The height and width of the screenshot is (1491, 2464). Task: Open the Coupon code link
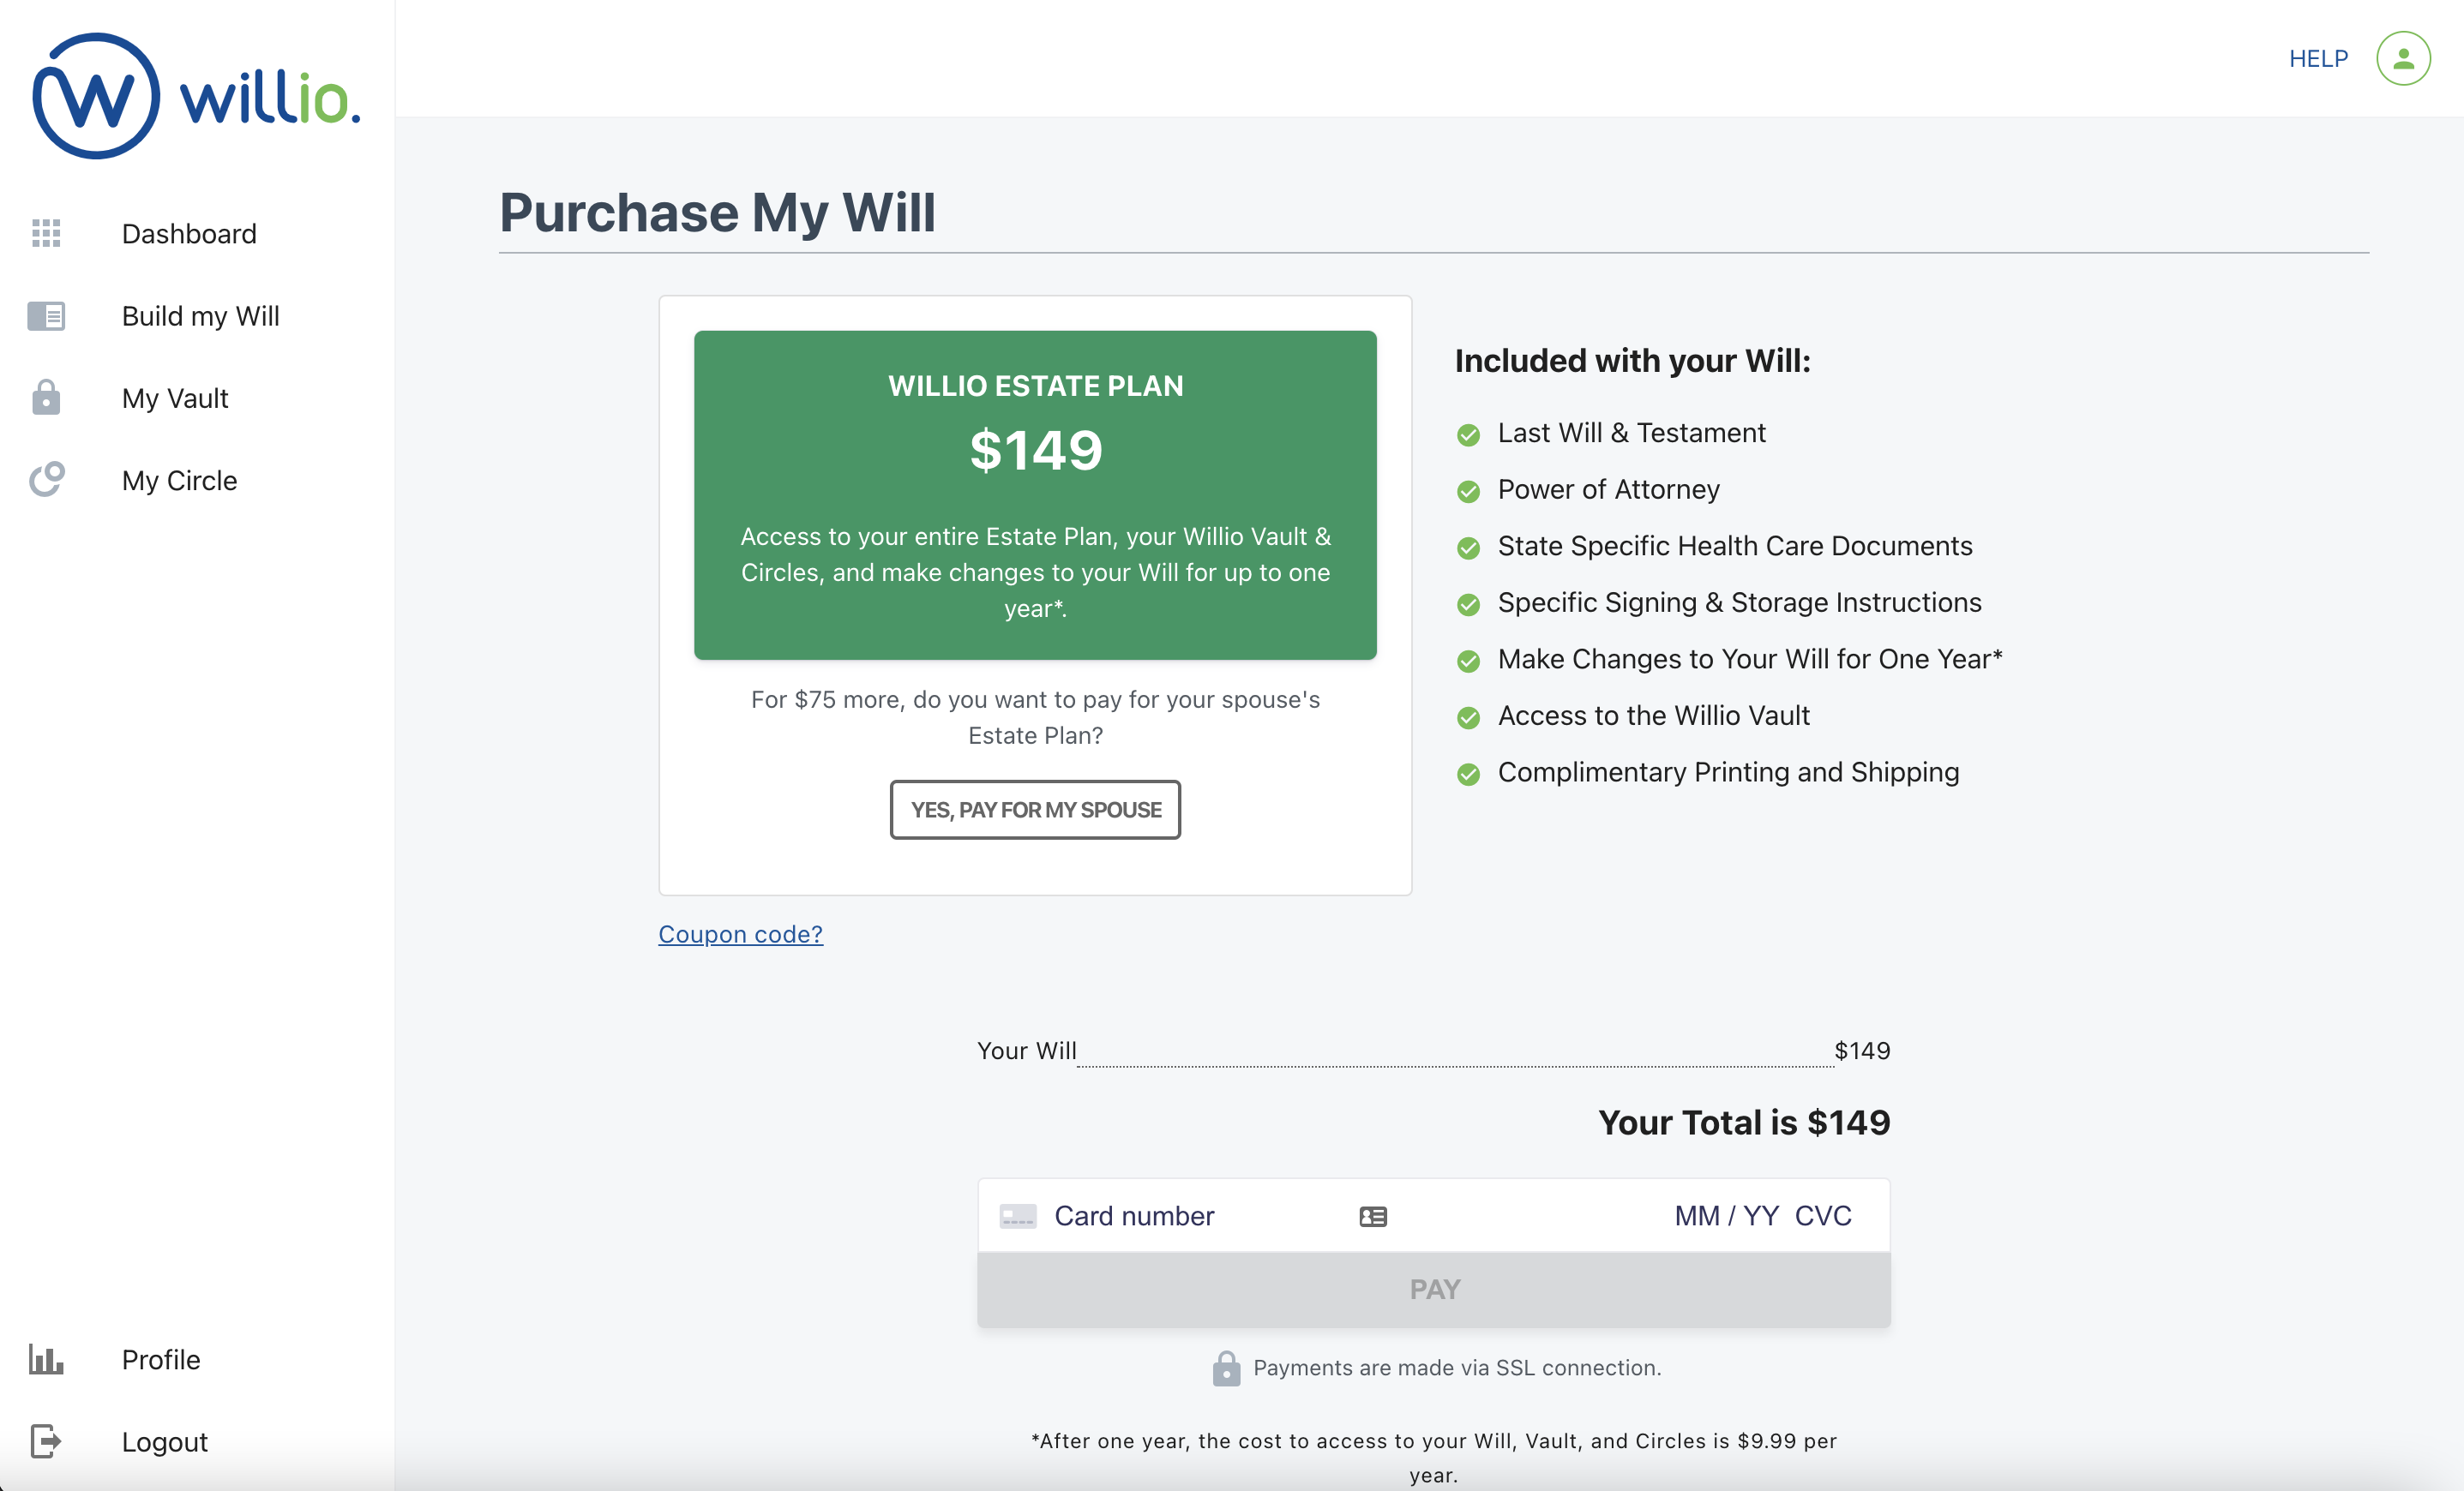(740, 933)
